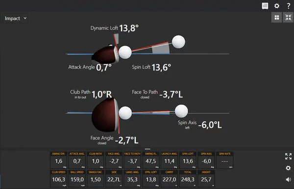Viewport: 294px width, 189px height.
Task: Click the screen layout icon at top
Action: [265, 6]
